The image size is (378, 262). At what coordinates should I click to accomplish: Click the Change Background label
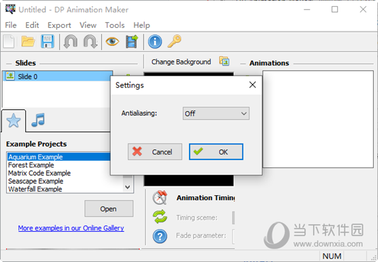tap(181, 62)
